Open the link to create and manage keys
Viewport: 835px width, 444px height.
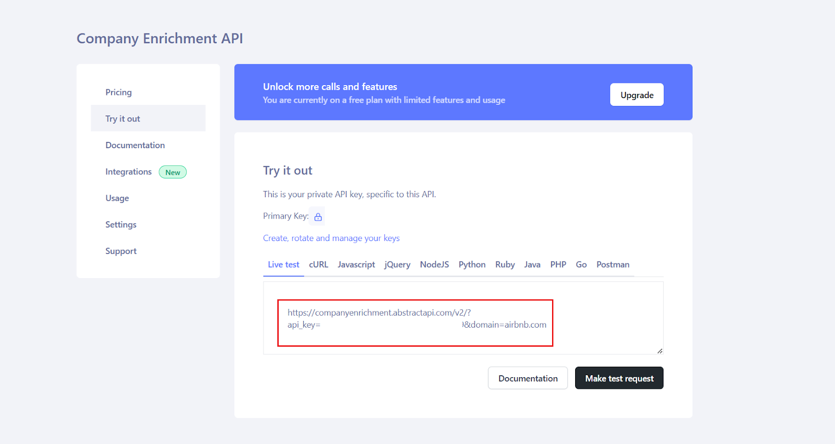(x=331, y=238)
